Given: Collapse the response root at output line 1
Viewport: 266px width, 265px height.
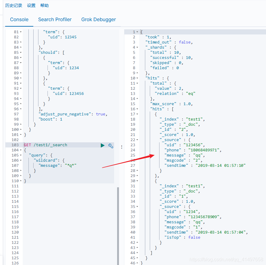Looking at the screenshot, I should click(x=137, y=32).
